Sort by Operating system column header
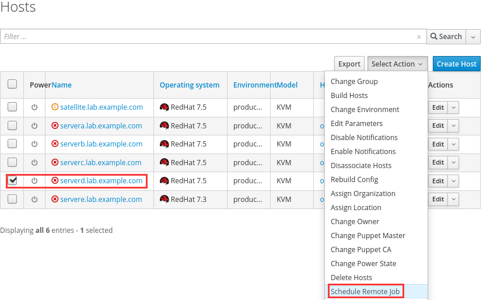This screenshot has width=483, height=300. [190, 85]
